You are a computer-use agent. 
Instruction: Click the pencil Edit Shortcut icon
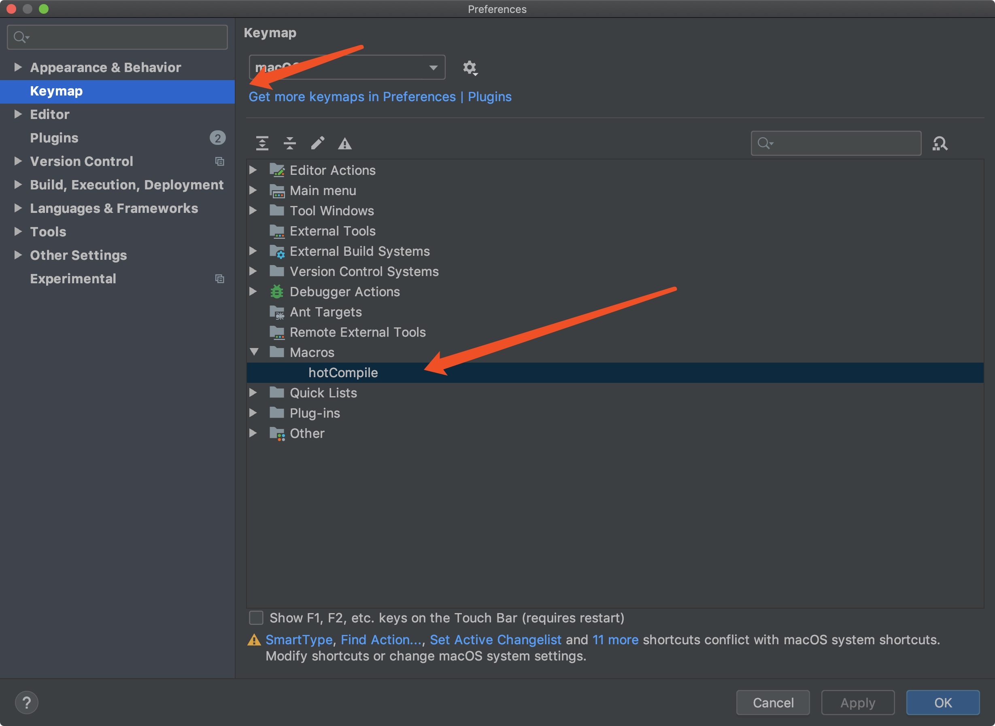pyautogui.click(x=317, y=143)
